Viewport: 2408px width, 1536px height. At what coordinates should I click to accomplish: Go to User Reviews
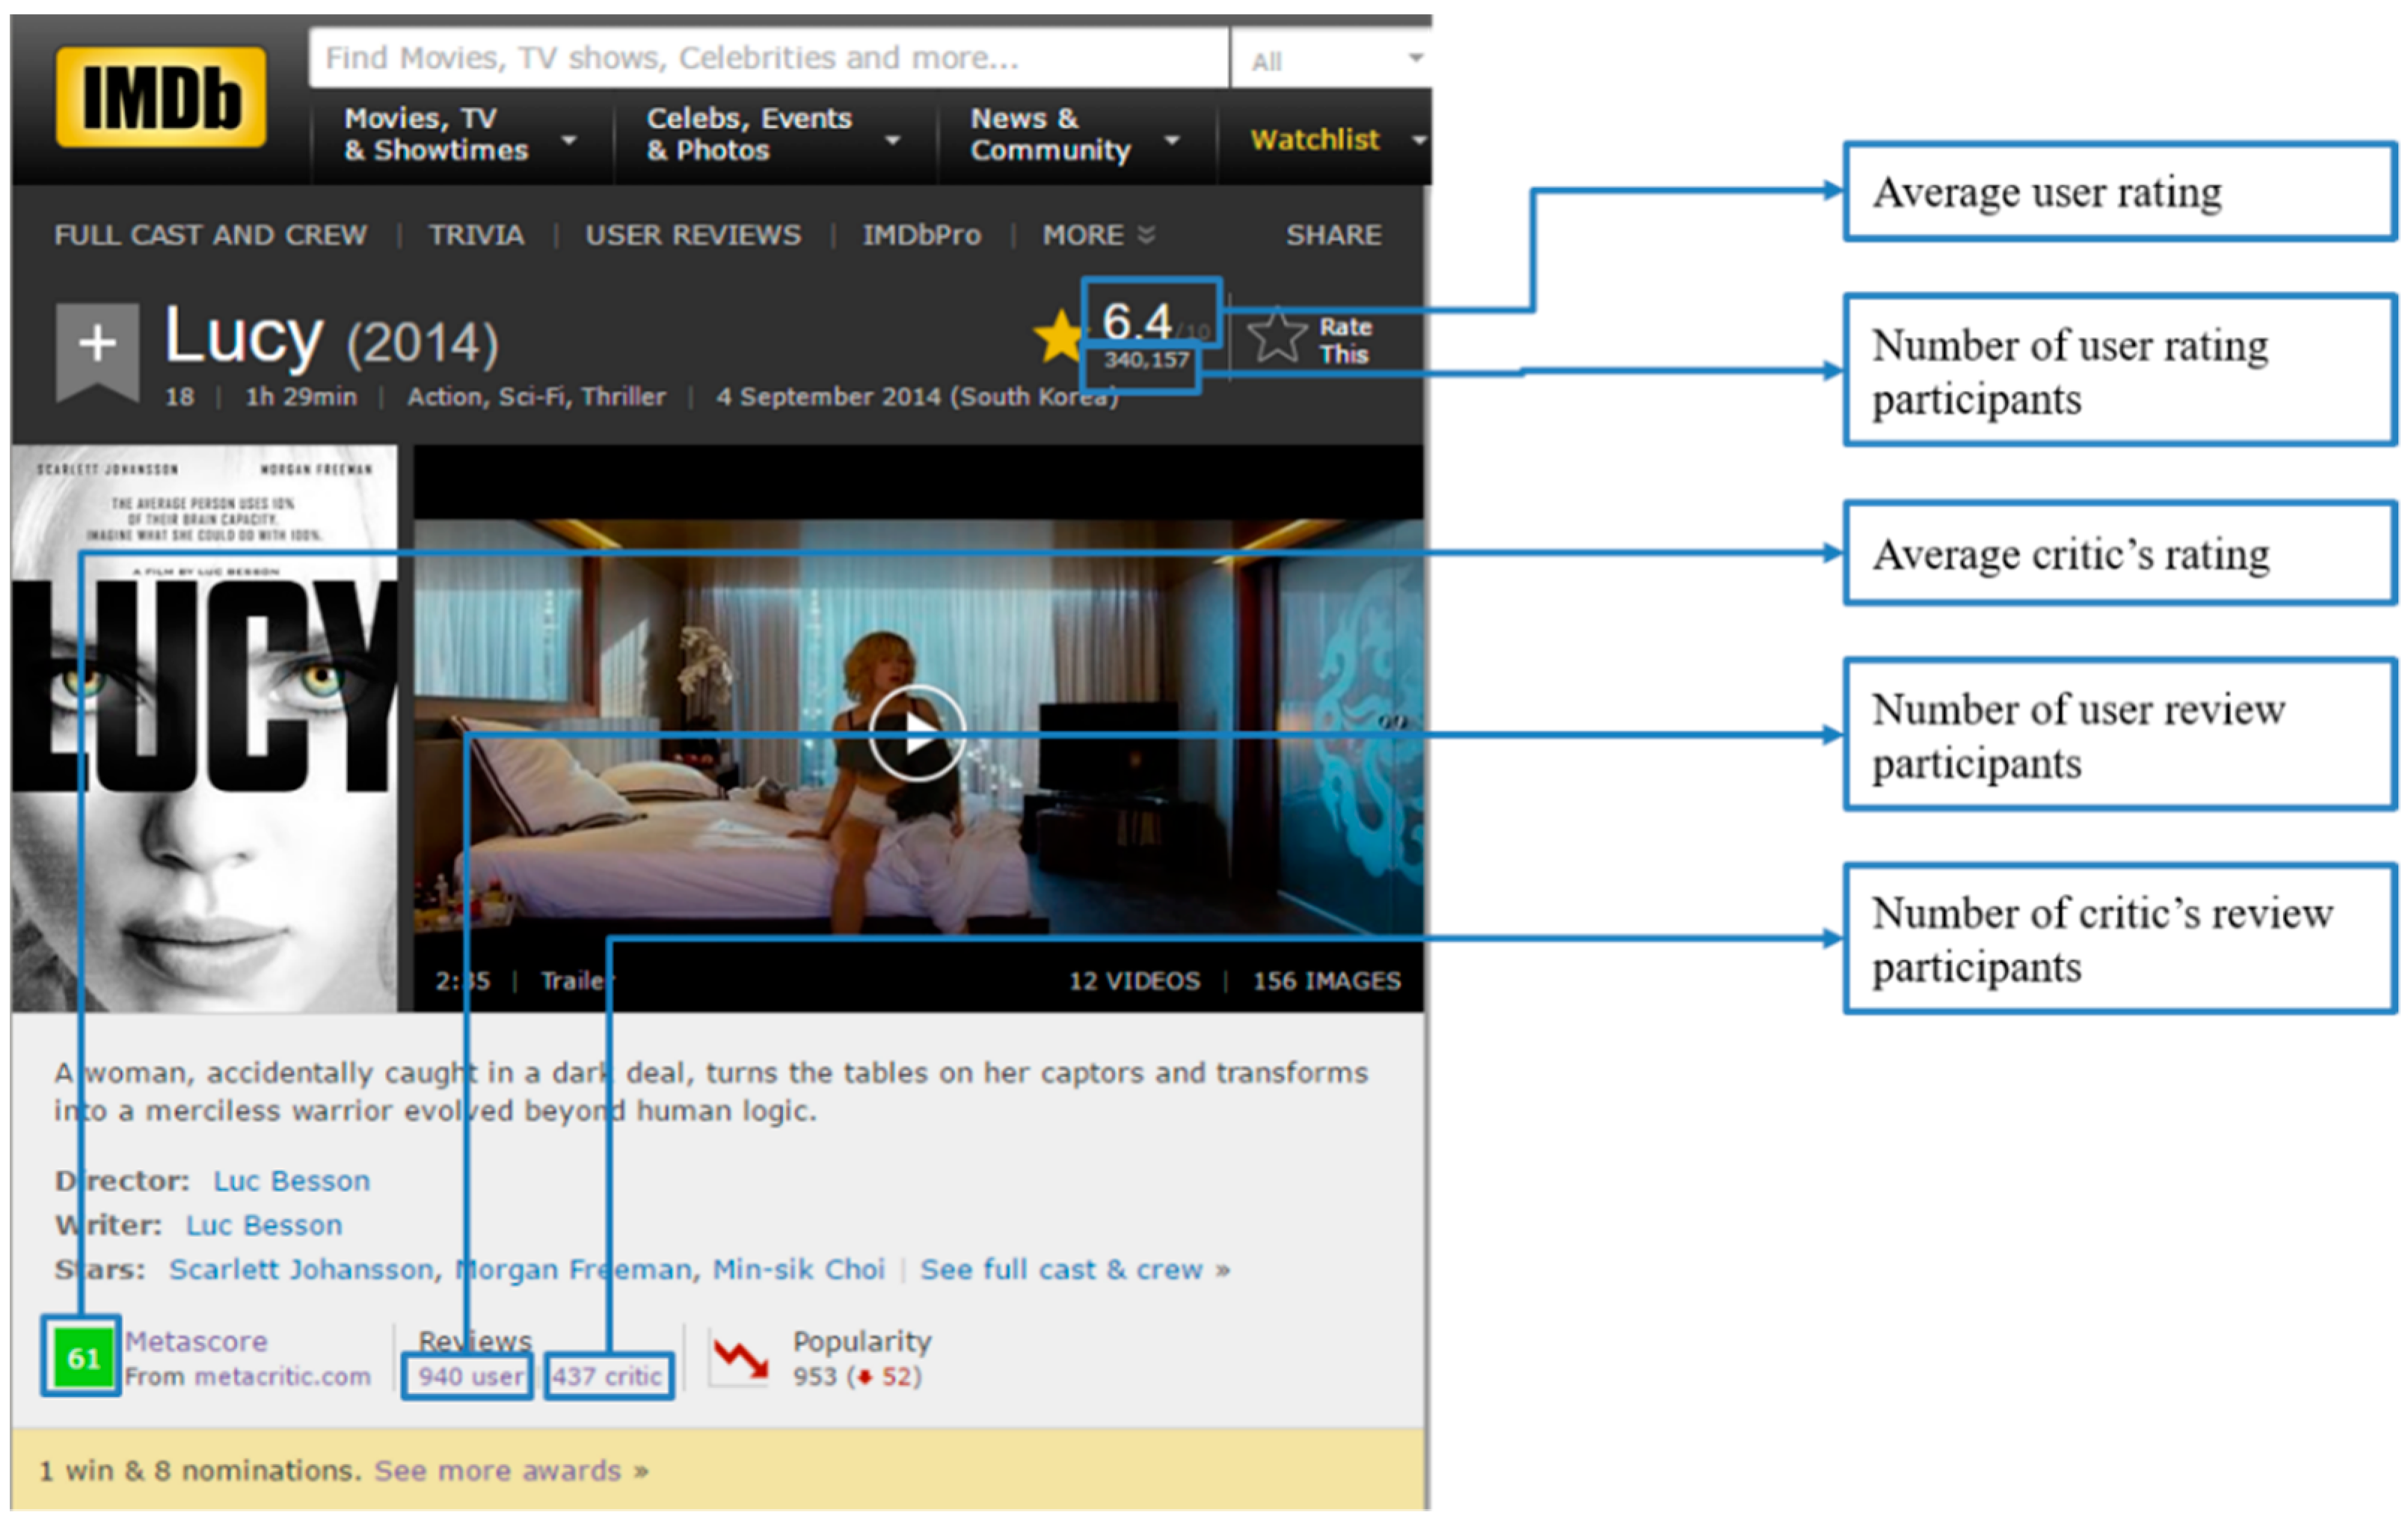[x=693, y=235]
